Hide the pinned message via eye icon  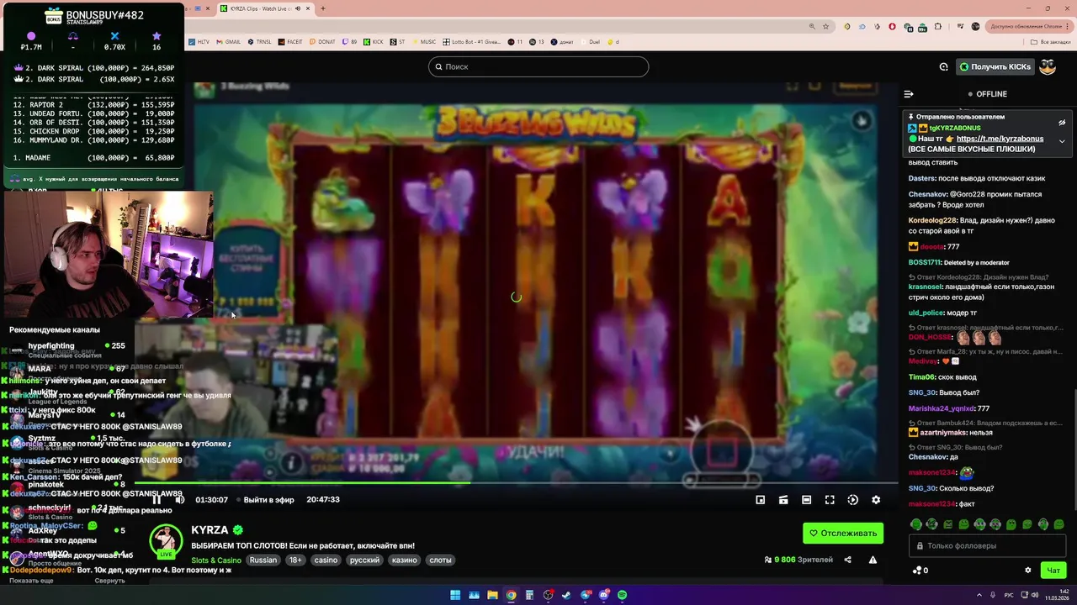pos(1062,123)
